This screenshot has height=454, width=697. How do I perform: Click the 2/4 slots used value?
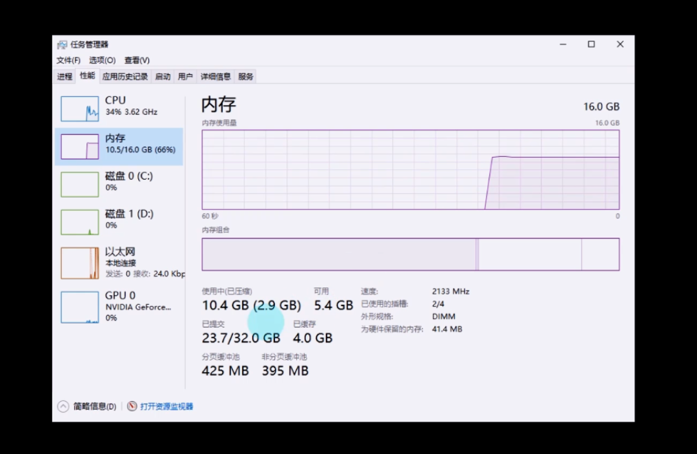pyautogui.click(x=438, y=304)
